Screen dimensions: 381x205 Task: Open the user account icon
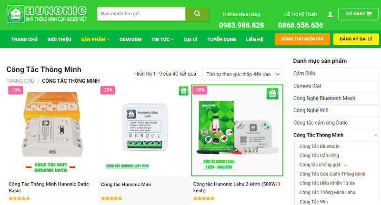pyautogui.click(x=330, y=14)
